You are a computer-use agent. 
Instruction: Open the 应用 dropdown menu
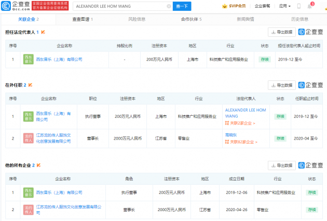pyautogui.click(x=284, y=6)
